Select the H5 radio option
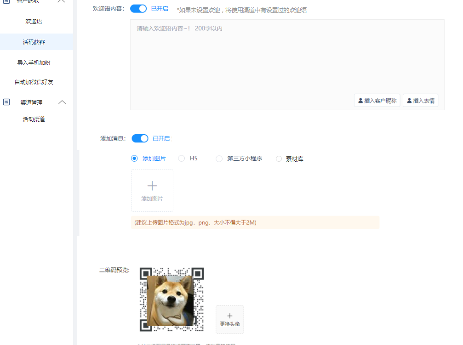Viewport: 463px width, 345px height. click(x=182, y=158)
